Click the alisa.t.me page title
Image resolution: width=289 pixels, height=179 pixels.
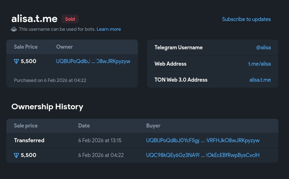34,19
